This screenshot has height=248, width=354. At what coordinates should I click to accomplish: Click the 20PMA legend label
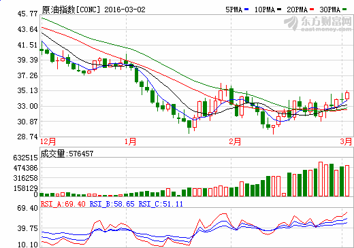click(297, 10)
